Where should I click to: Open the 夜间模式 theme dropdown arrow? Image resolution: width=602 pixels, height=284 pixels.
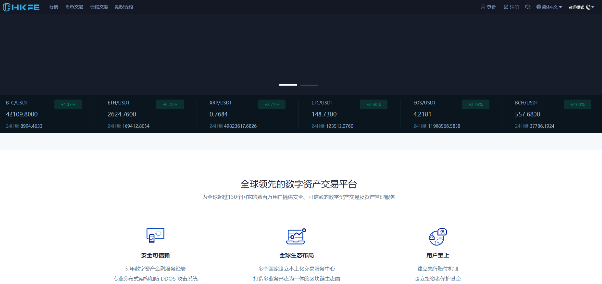tap(593, 7)
